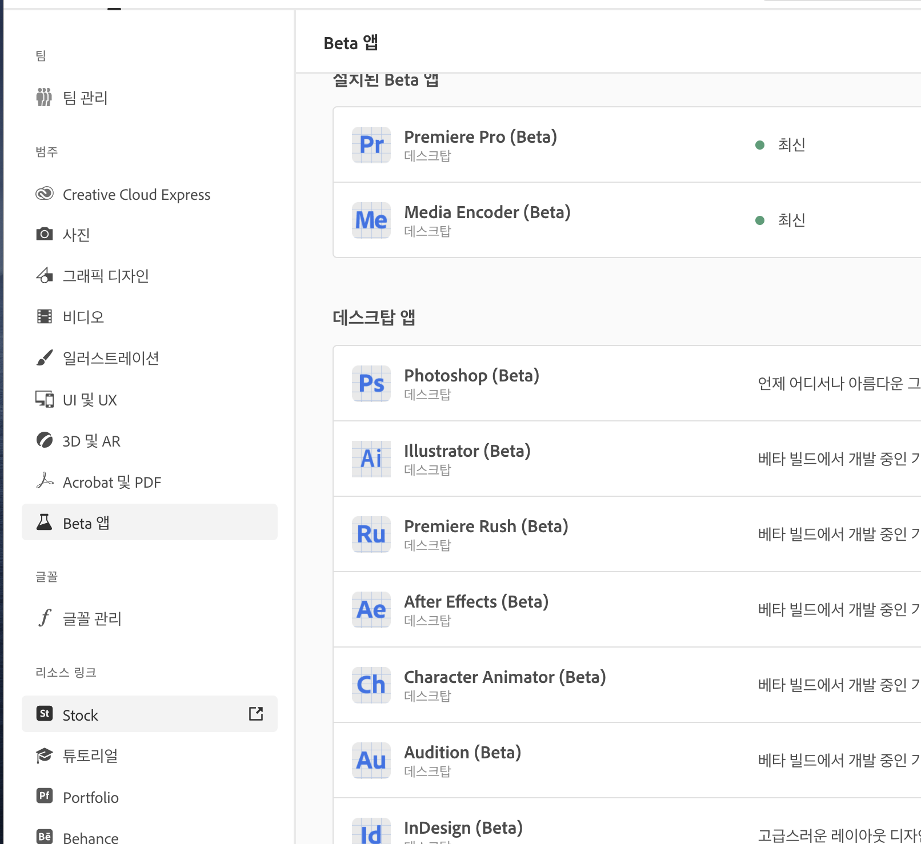This screenshot has height=844, width=921.
Task: Open the Portfolio resource link
Action: point(150,797)
